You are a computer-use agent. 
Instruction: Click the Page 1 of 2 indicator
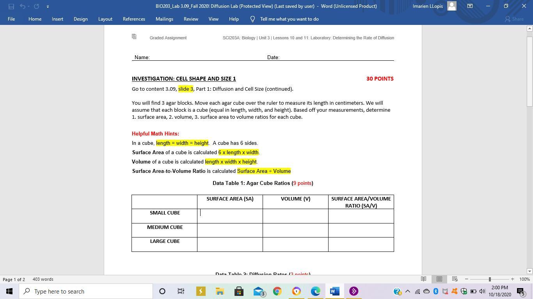click(14, 279)
